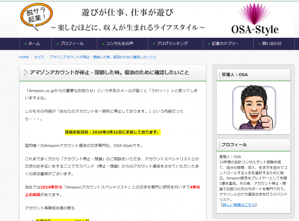
Task: Click the small icon beside article heading
Action: click(26, 73)
